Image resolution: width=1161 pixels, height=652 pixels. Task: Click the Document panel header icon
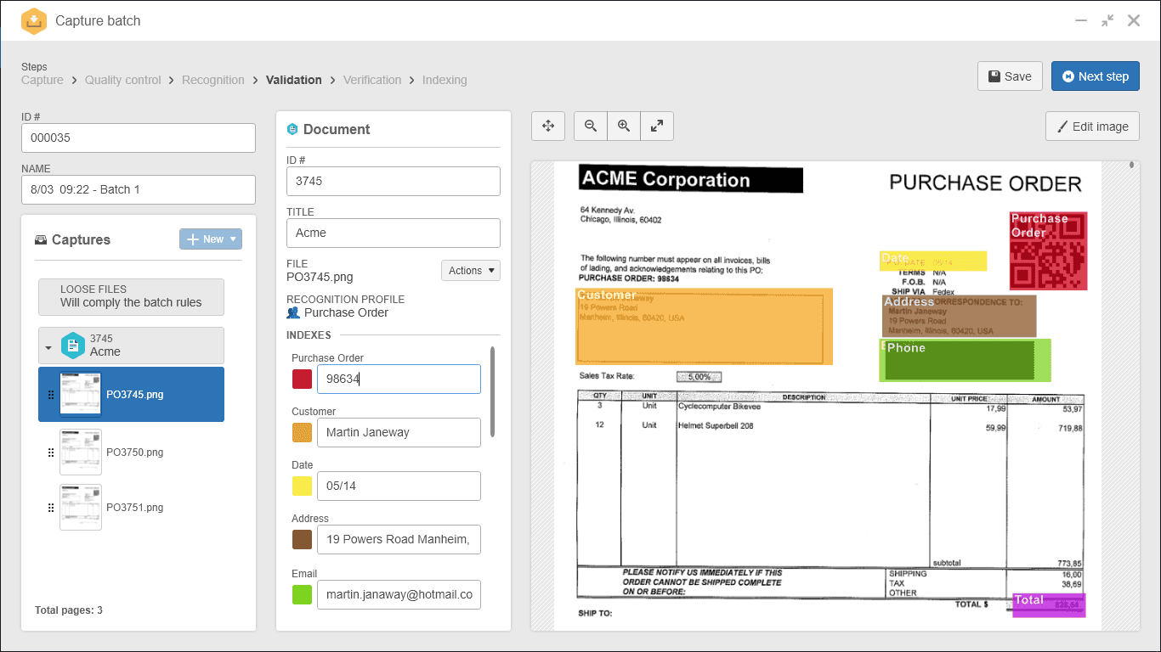pyautogui.click(x=292, y=129)
